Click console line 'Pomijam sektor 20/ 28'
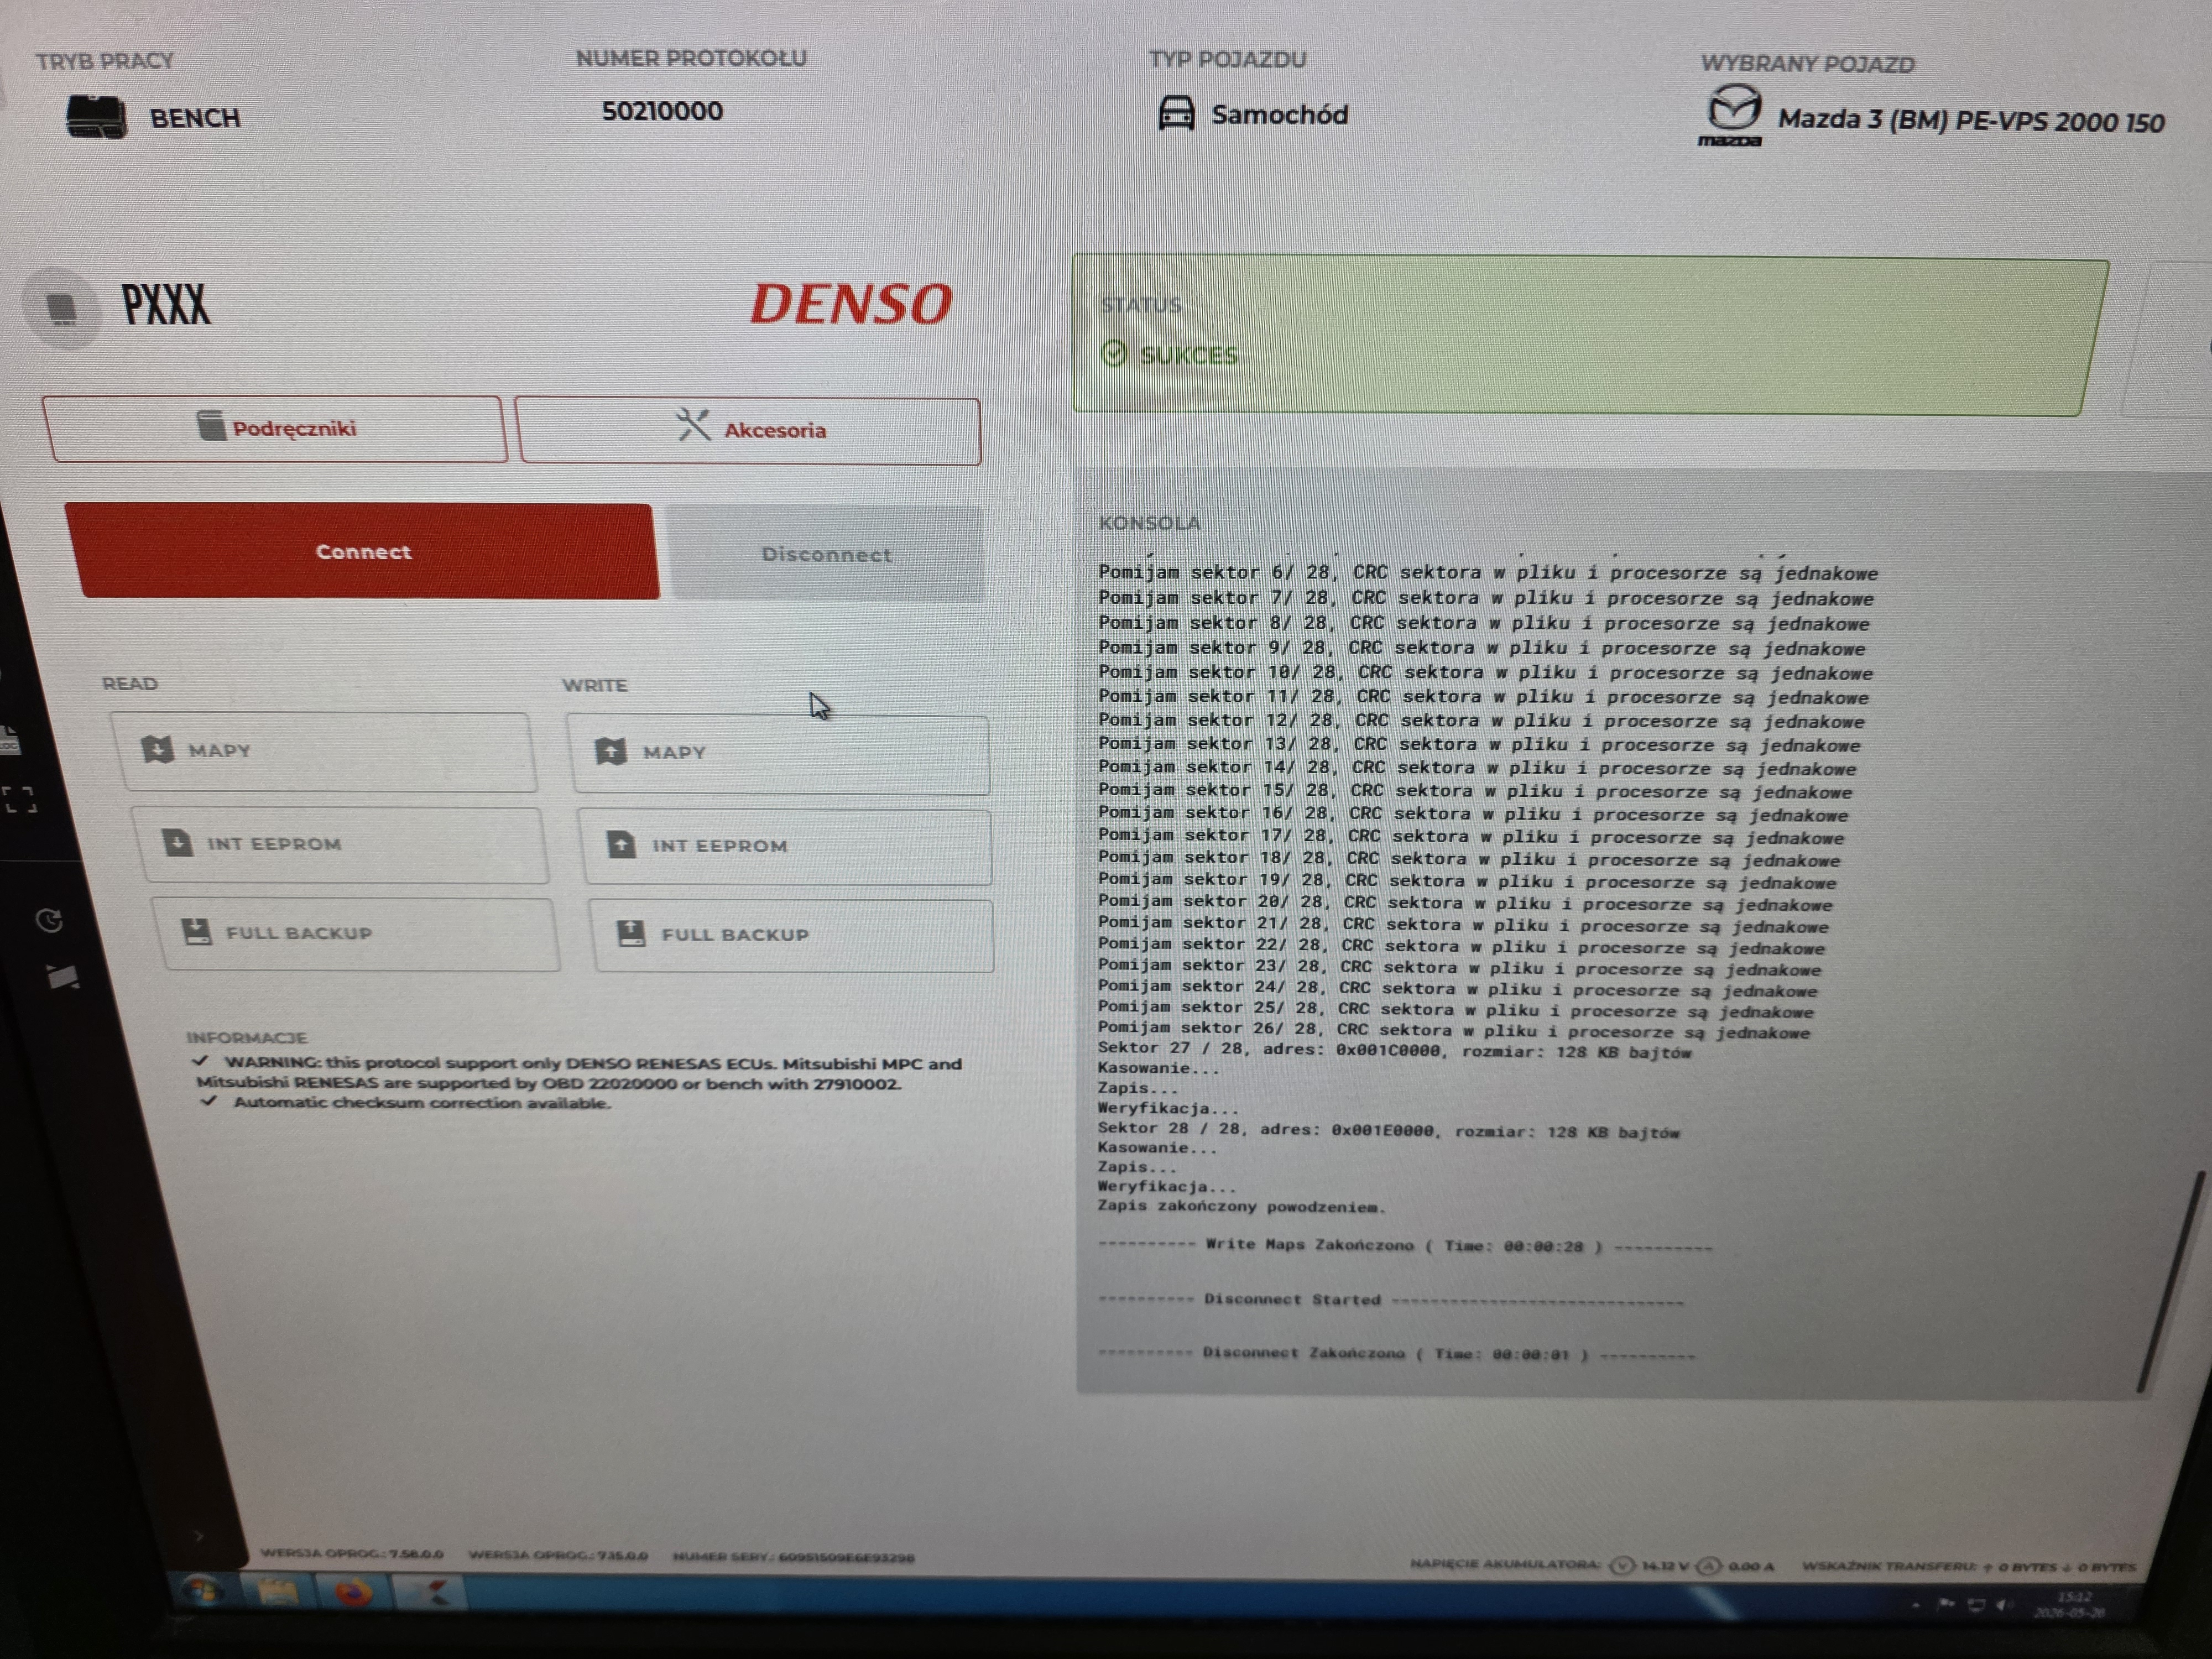This screenshot has height=1659, width=2212. click(1465, 903)
